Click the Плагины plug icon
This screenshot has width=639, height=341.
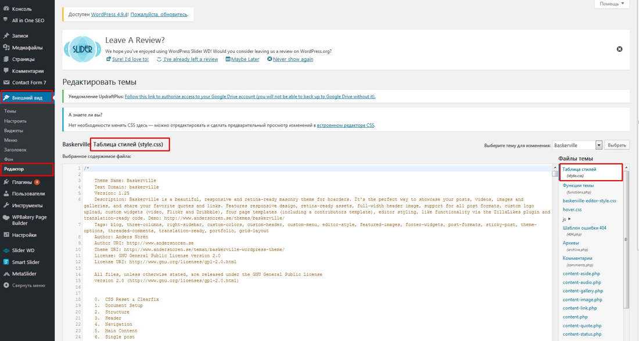pos(6,182)
